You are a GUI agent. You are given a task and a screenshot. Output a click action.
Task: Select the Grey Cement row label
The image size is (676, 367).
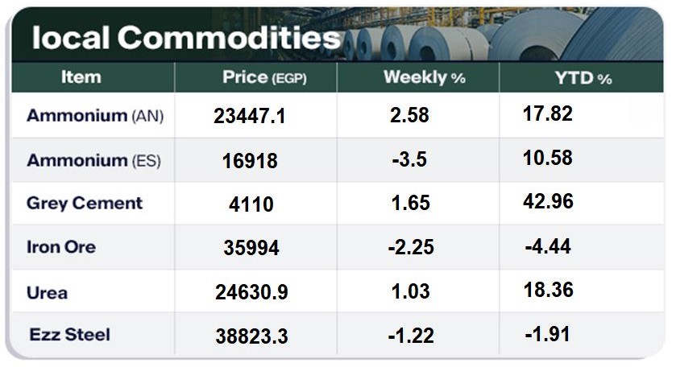click(x=85, y=204)
